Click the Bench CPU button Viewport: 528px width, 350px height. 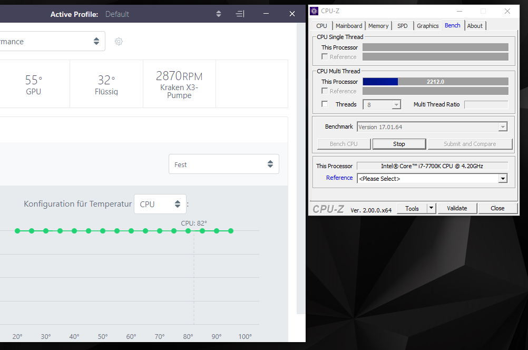344,144
